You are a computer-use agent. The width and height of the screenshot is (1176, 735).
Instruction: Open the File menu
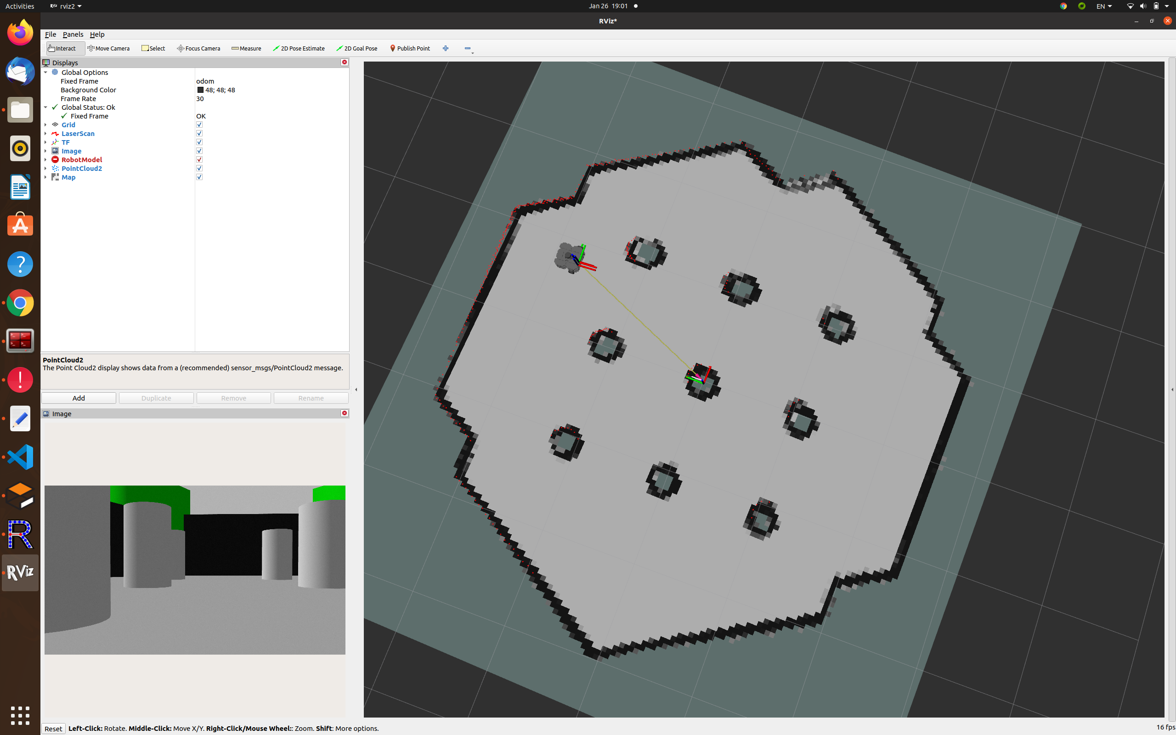[x=50, y=34]
